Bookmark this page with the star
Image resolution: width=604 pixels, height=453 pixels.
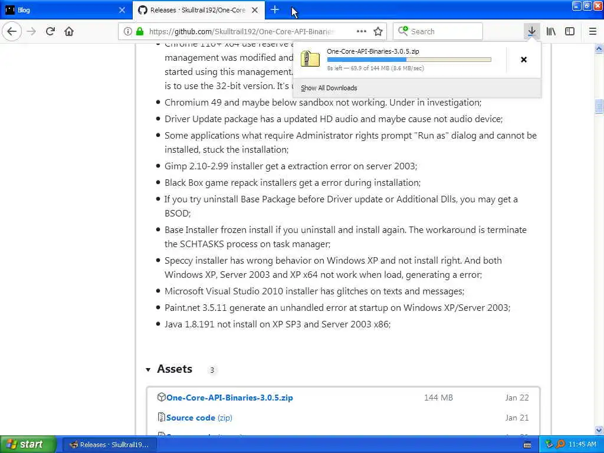click(378, 31)
